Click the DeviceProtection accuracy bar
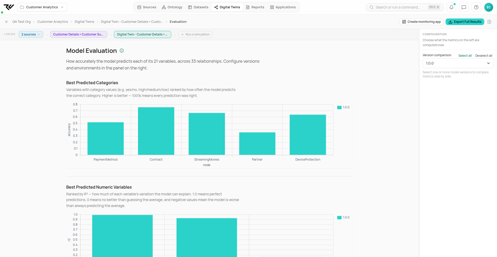The width and height of the screenshot is (497, 257). click(x=308, y=135)
